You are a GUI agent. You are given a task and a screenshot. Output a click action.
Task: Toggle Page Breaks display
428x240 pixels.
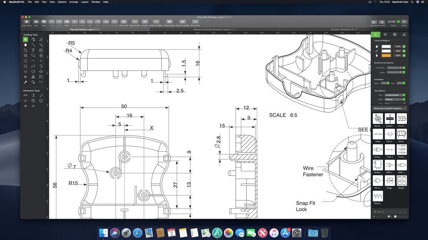click(135, 22)
